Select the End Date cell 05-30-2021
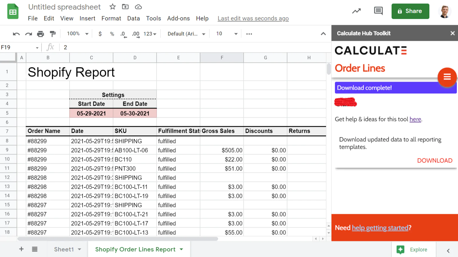This screenshot has height=257, width=458. tap(135, 113)
